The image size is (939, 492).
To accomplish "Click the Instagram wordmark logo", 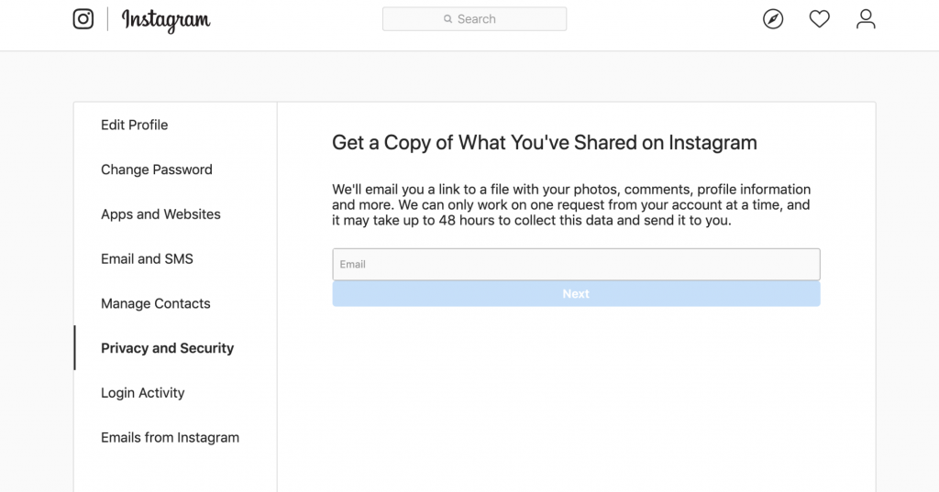I will (166, 20).
